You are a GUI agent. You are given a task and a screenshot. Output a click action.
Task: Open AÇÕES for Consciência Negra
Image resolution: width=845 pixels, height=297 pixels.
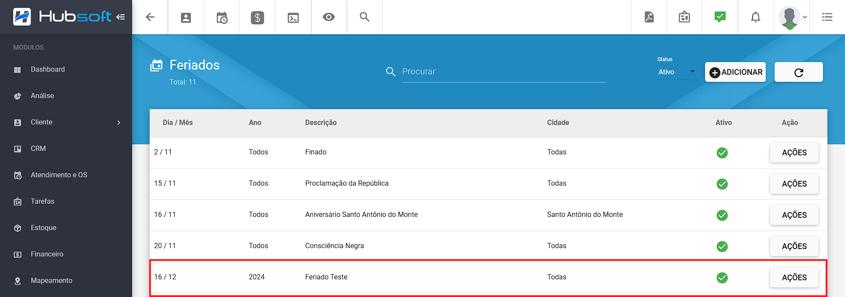click(x=794, y=246)
